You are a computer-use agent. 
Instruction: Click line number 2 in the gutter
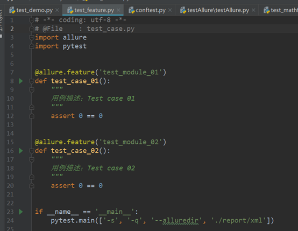12,29
